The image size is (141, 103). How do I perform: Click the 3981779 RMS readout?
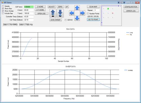coord(10,24)
